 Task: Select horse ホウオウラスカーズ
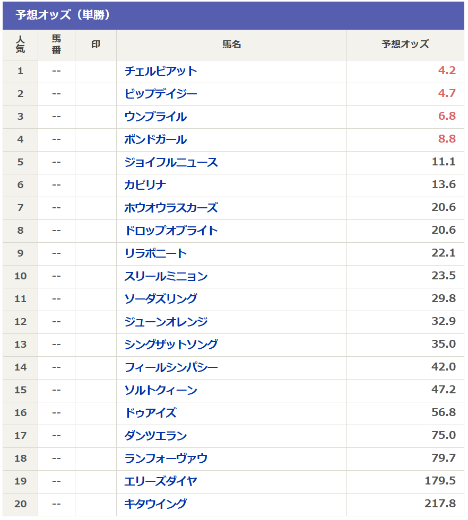coord(171,208)
